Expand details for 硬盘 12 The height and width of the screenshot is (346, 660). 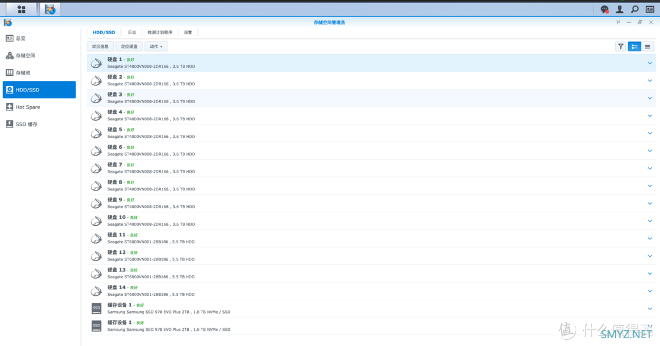pos(650,256)
